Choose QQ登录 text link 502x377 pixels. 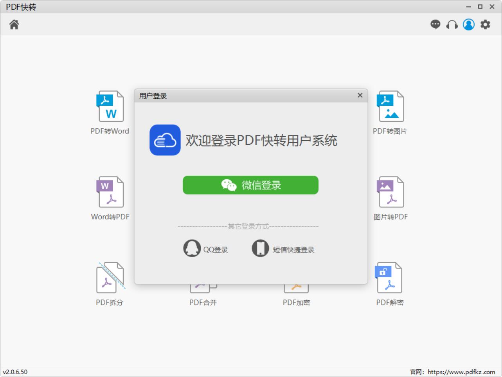pyautogui.click(x=216, y=250)
